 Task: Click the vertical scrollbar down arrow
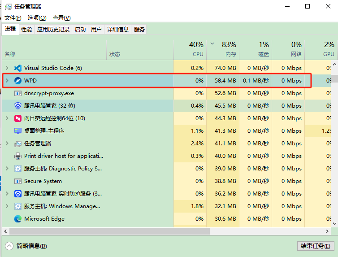[334, 223]
